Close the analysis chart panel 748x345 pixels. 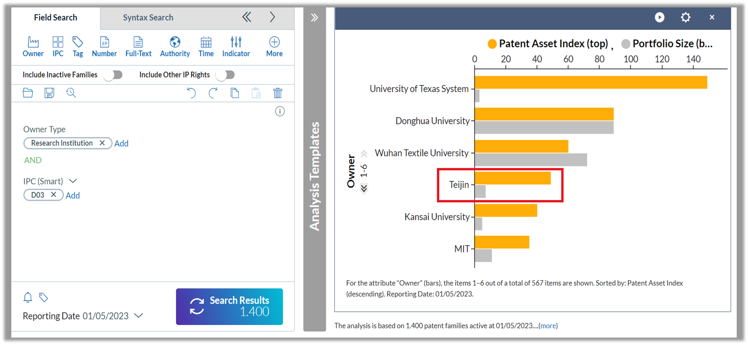(x=712, y=17)
